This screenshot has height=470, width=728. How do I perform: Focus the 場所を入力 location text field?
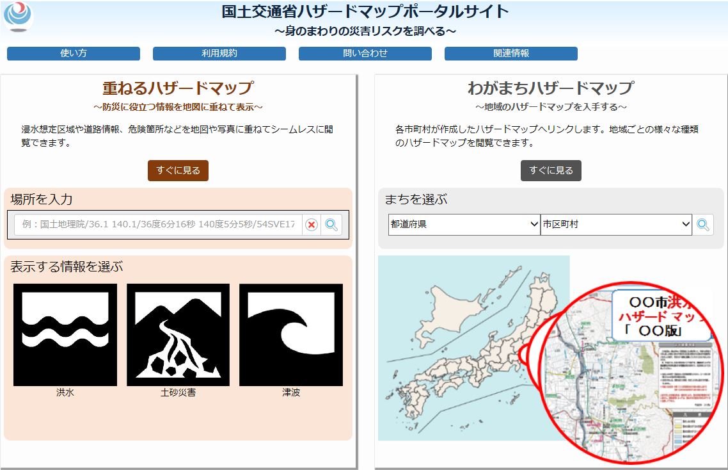click(x=158, y=225)
